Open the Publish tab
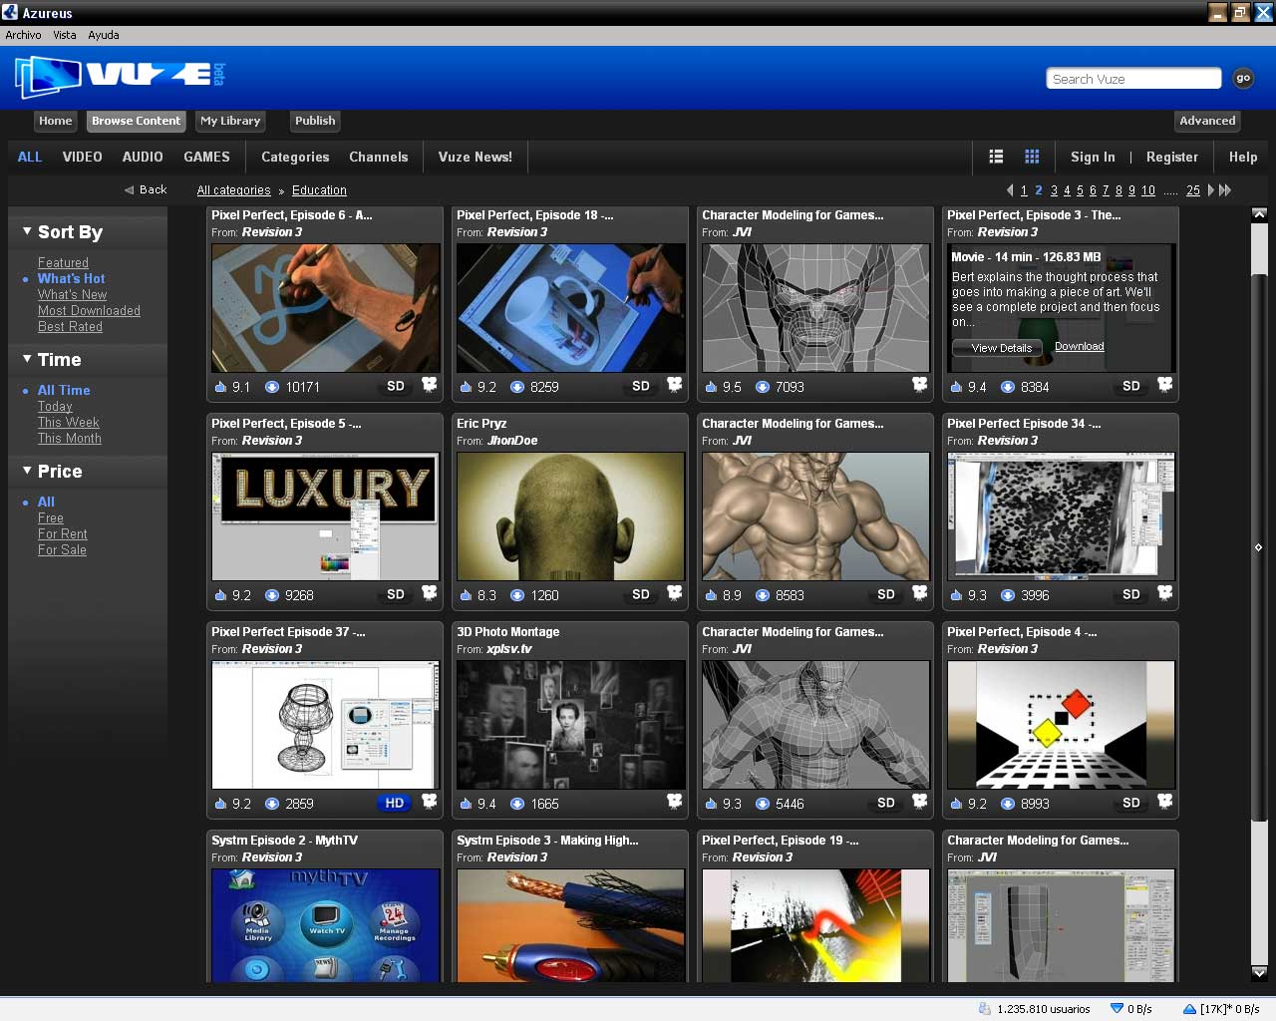The width and height of the screenshot is (1276, 1021). coord(315,121)
